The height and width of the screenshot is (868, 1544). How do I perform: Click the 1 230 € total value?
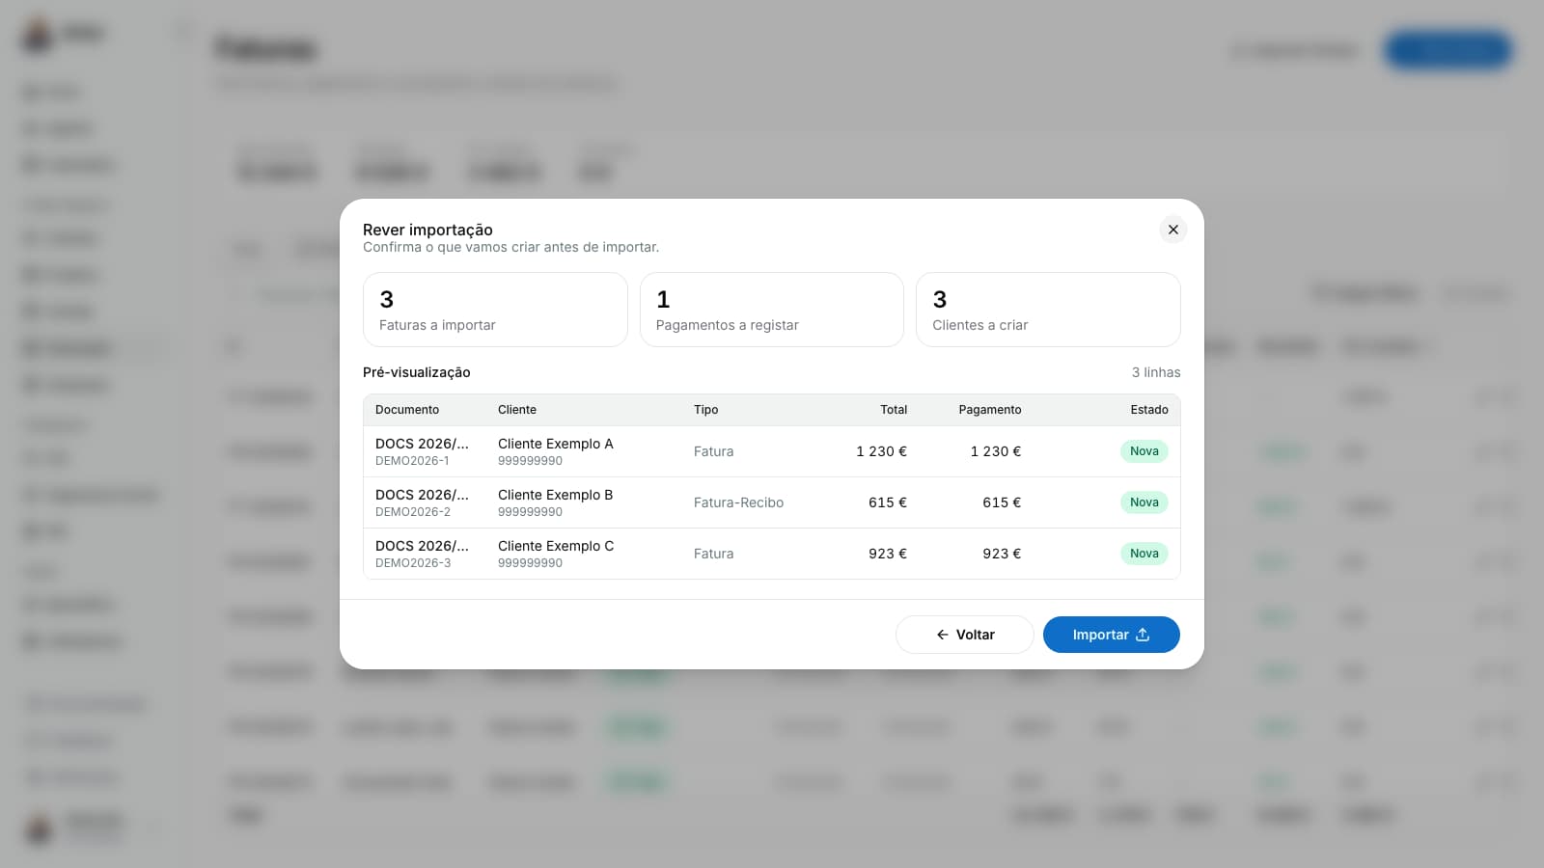pyautogui.click(x=881, y=451)
